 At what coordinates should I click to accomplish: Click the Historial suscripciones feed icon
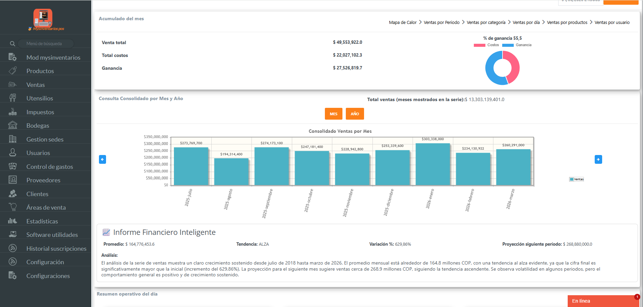click(12, 248)
